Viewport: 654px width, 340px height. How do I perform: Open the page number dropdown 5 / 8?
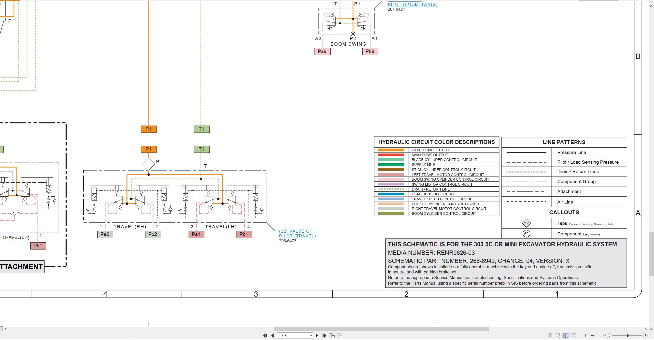pos(311,336)
